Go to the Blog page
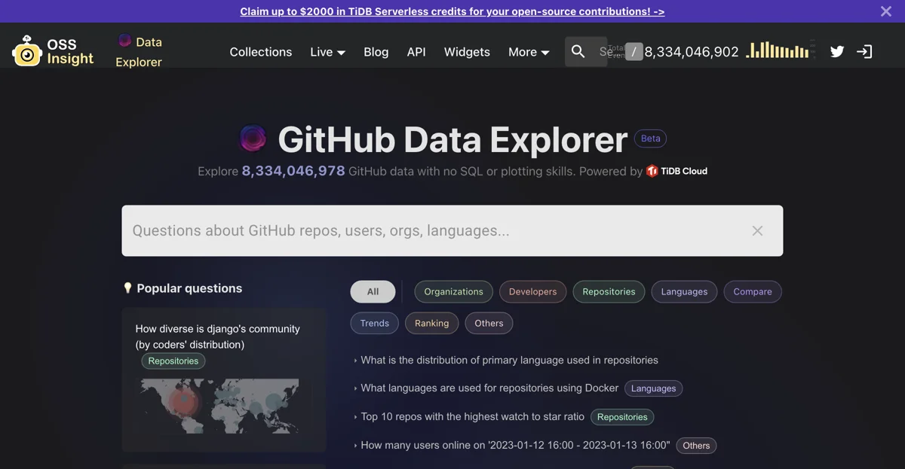The height and width of the screenshot is (469, 905). (376, 52)
